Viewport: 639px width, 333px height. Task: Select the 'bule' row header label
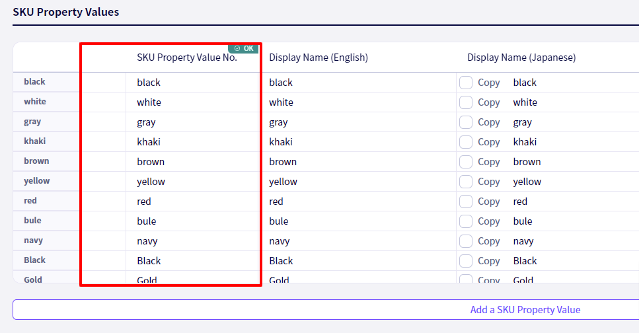32,221
